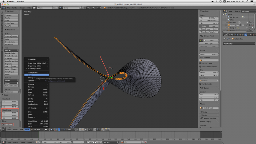Open the Render properties tab icon
Image resolution: width=256 pixels, height=144 pixels.
pyautogui.click(x=230, y=35)
